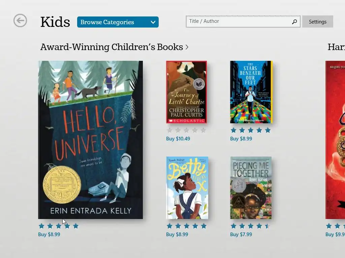Viewport: 345px width, 258px height.
Task: Expand Award-Winning Children's Books chevron
Action: (187, 47)
